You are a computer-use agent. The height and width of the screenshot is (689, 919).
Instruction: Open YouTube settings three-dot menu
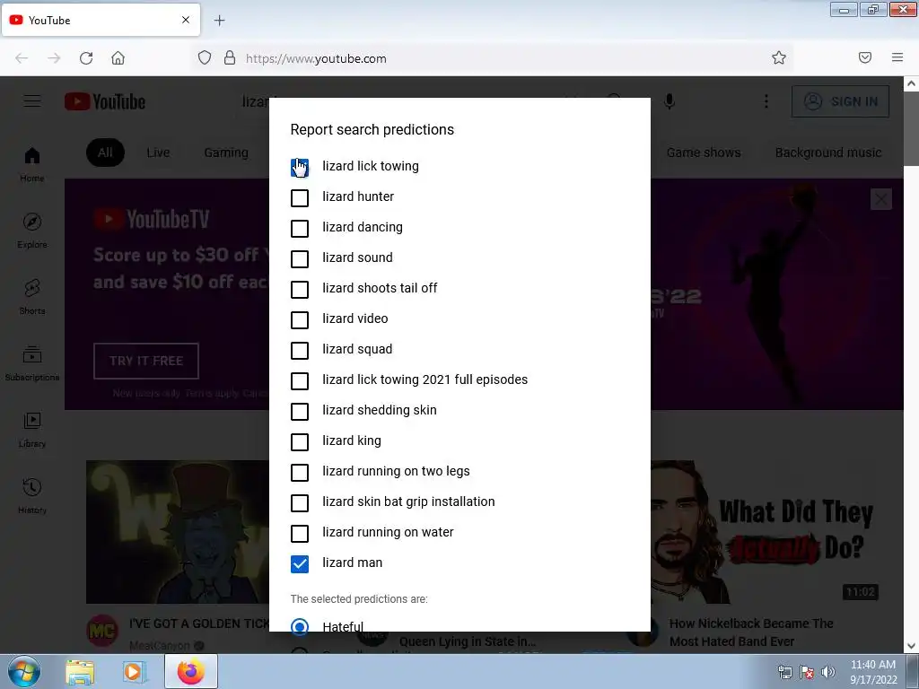point(766,101)
